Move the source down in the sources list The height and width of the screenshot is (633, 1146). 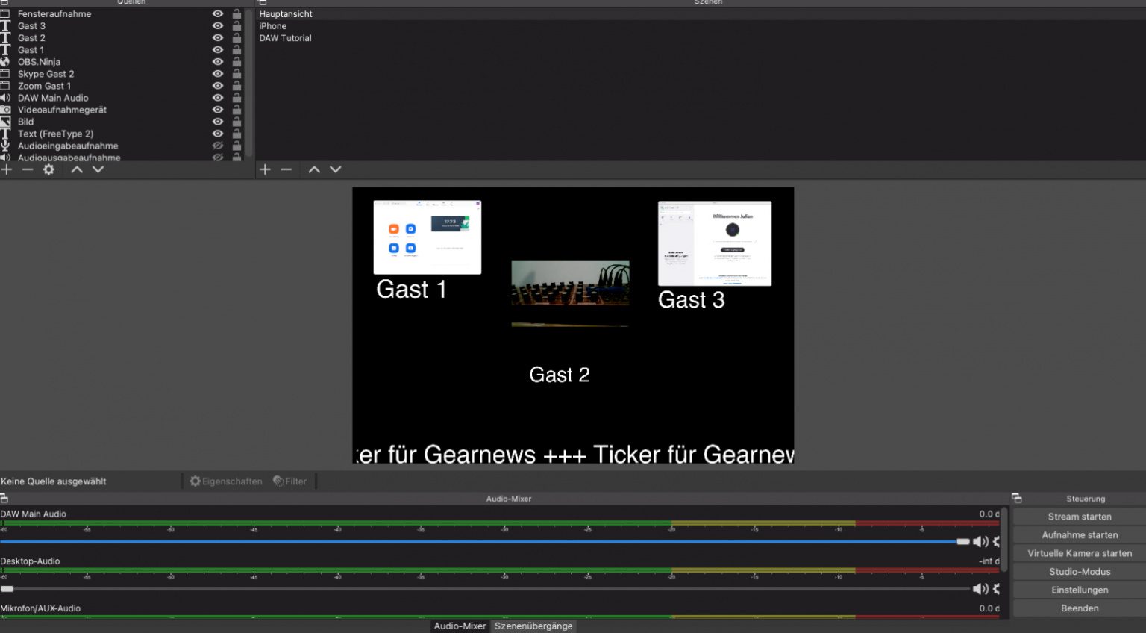(98, 170)
